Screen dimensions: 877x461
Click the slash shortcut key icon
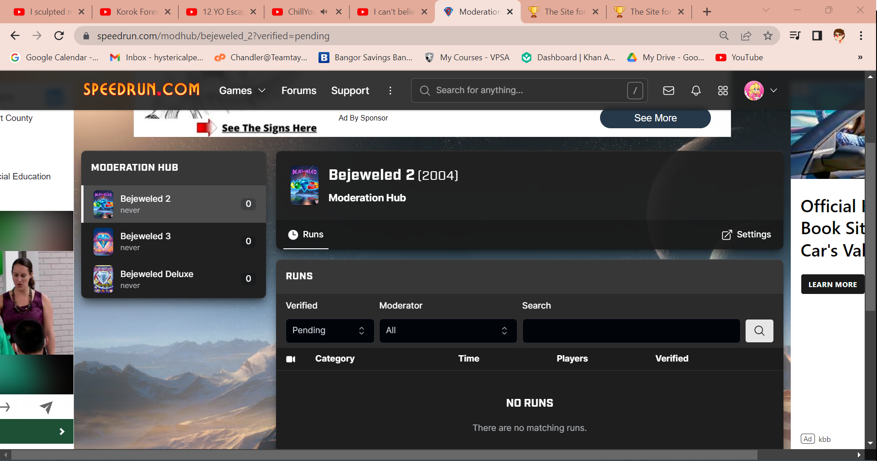tap(635, 90)
